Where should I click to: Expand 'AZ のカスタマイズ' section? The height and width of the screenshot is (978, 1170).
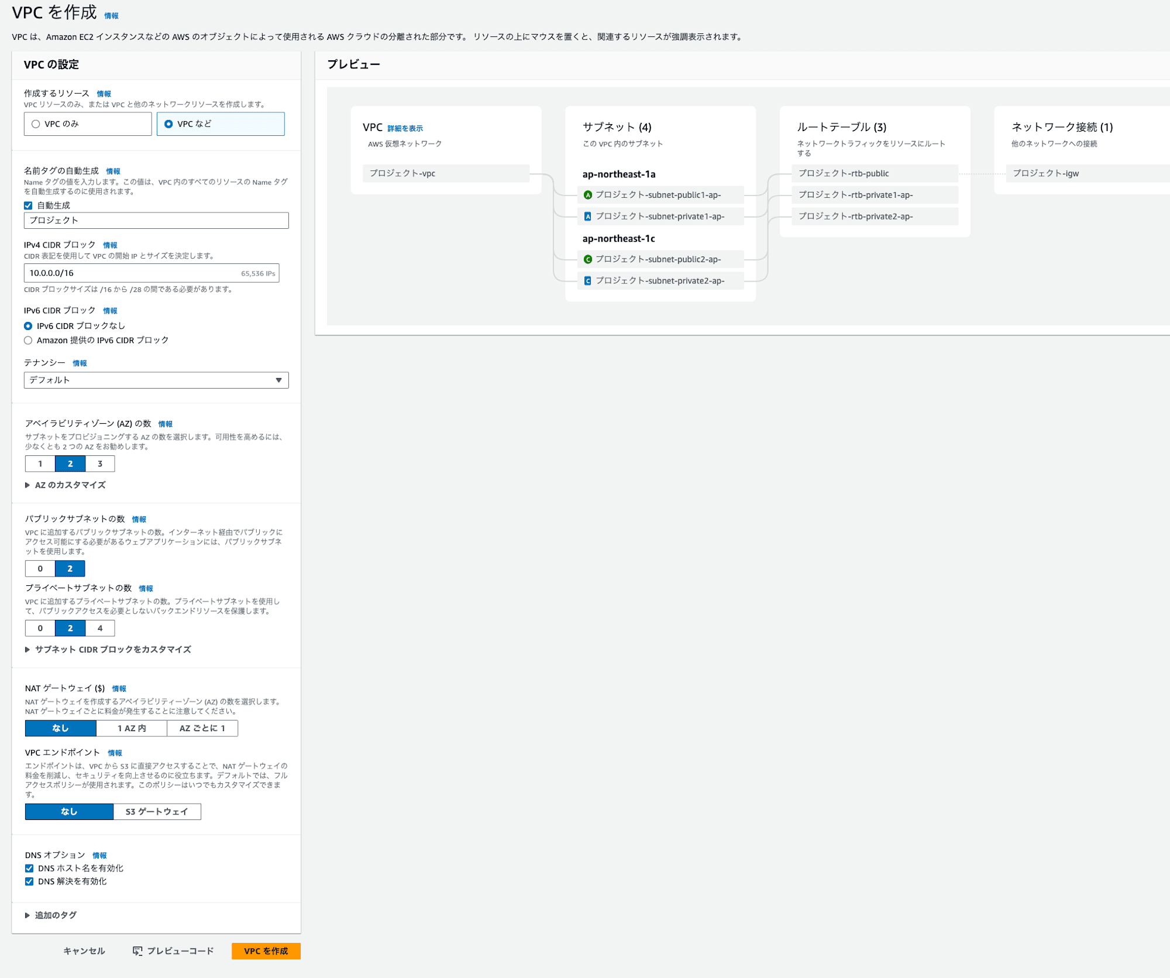(66, 485)
